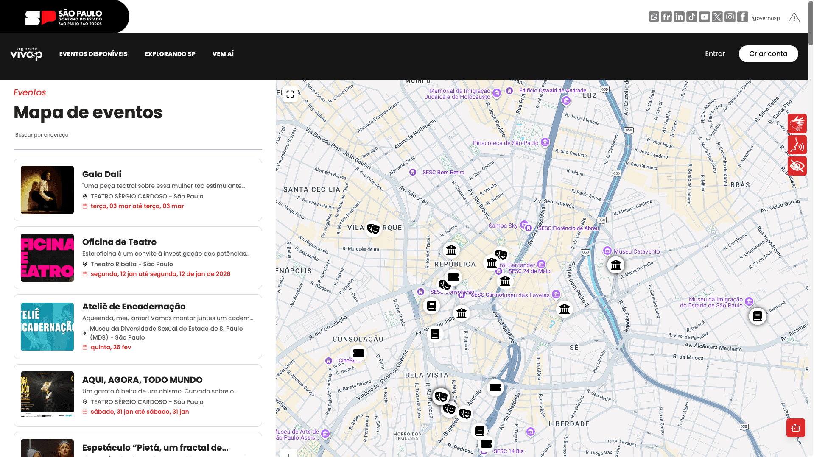
Task: Select the museum marker below SESC 24 de Maio
Action: point(505,281)
